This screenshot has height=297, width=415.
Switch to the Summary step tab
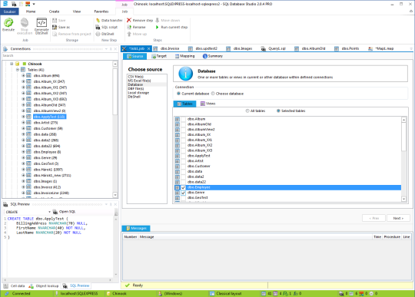point(213,56)
